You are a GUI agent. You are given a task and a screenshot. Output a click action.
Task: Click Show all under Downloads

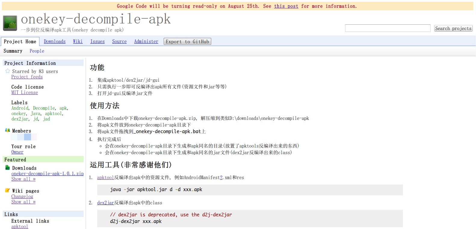click(23, 179)
